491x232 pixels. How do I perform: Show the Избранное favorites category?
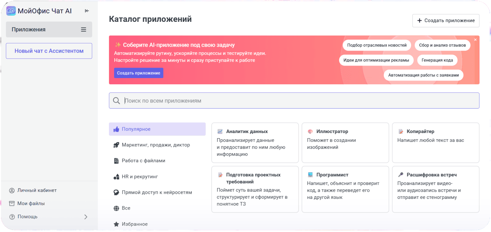(135, 224)
